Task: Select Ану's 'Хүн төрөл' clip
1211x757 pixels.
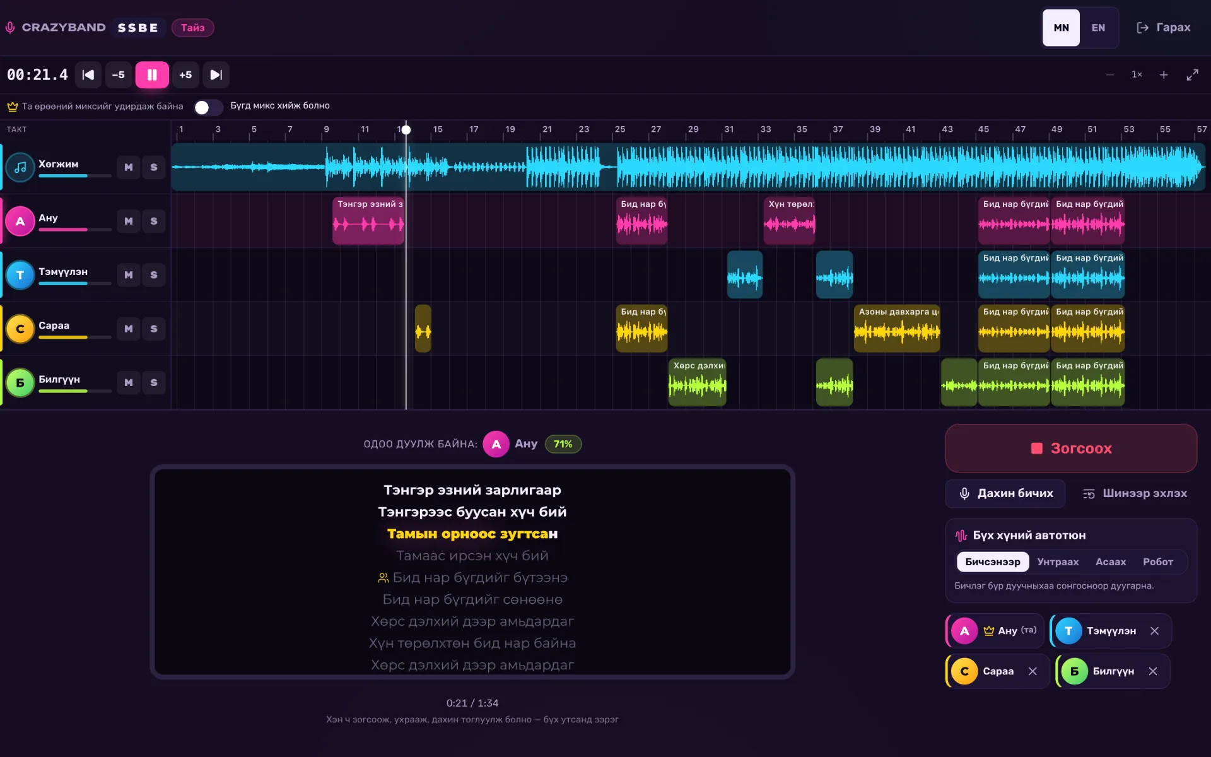Action: point(789,221)
